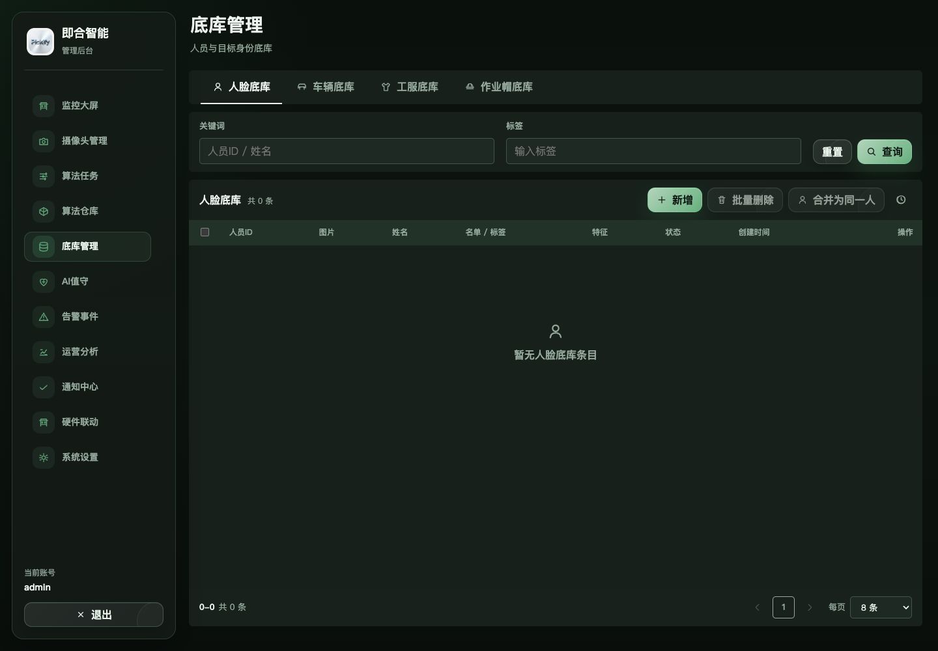The image size is (938, 651).
Task: Click the 人员ID column header
Action: 240,232
